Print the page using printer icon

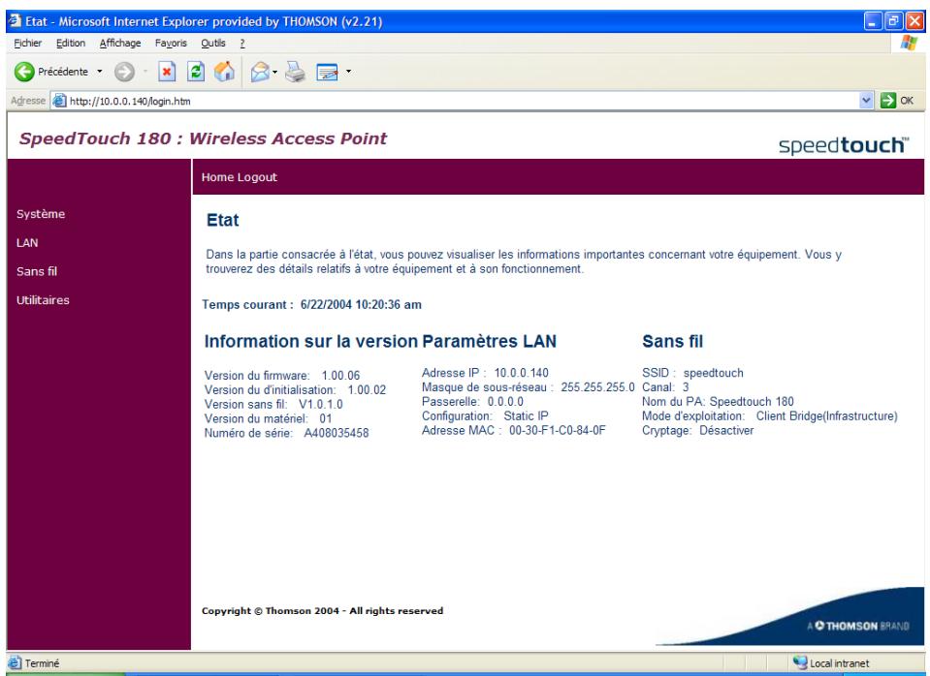(x=295, y=72)
